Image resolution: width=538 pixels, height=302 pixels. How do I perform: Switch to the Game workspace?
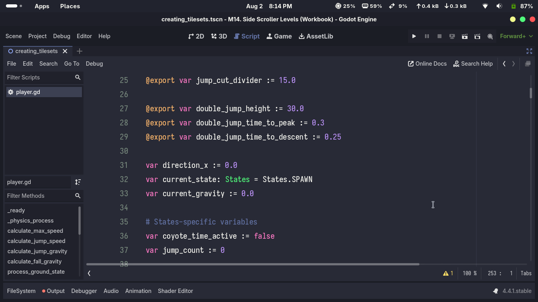click(x=279, y=36)
